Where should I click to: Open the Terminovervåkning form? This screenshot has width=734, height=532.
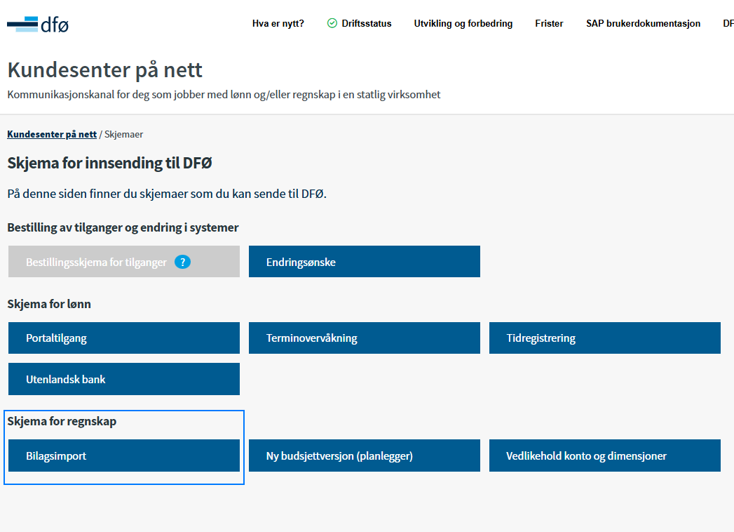[x=364, y=338]
